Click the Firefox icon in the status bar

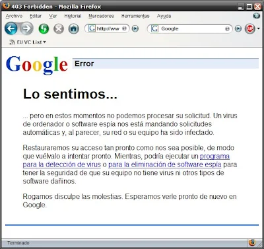pyautogui.click(x=252, y=243)
